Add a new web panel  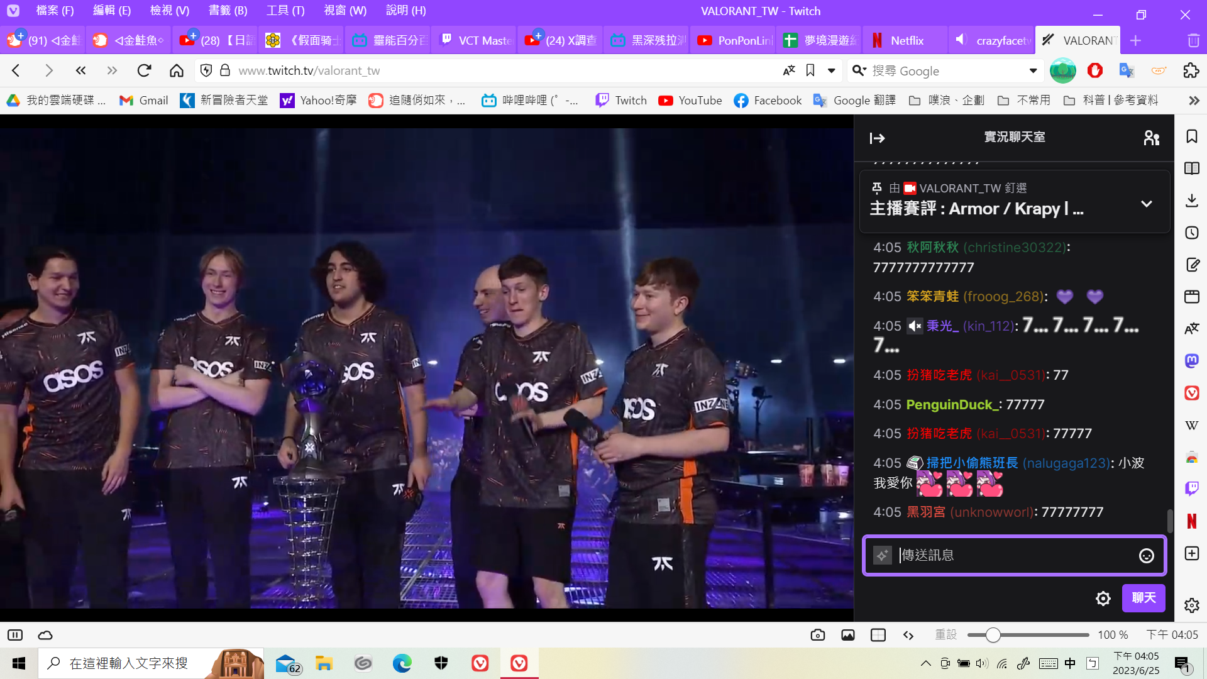coord(1192,553)
